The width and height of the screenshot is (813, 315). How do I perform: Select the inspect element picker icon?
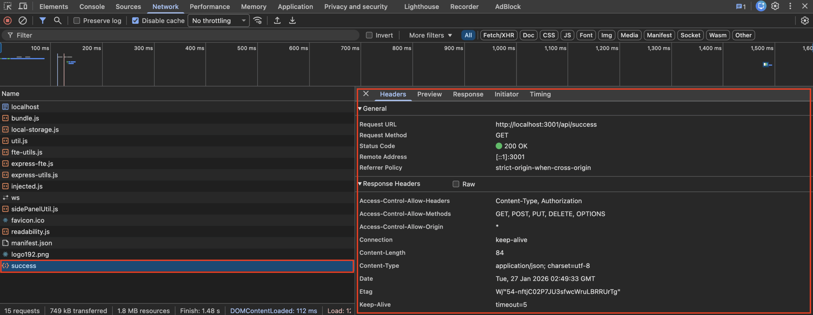[x=8, y=6]
